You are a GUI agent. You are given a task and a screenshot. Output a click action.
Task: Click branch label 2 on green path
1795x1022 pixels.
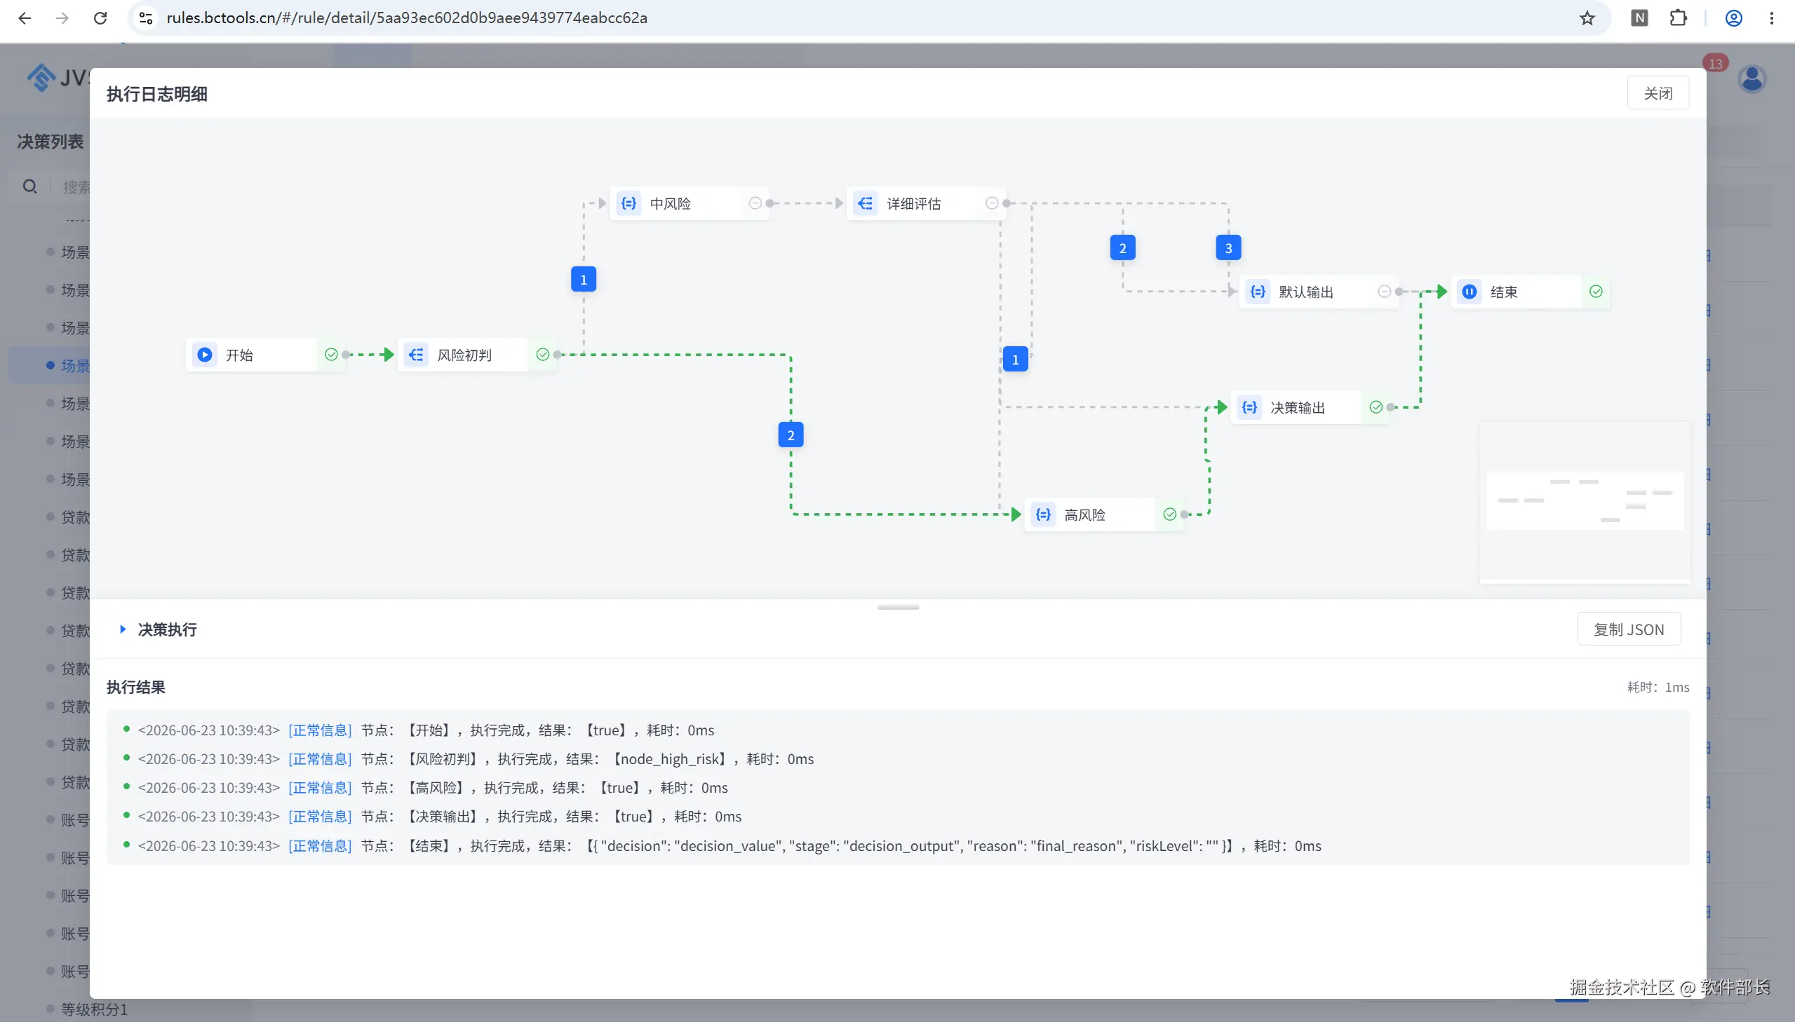pyautogui.click(x=791, y=435)
